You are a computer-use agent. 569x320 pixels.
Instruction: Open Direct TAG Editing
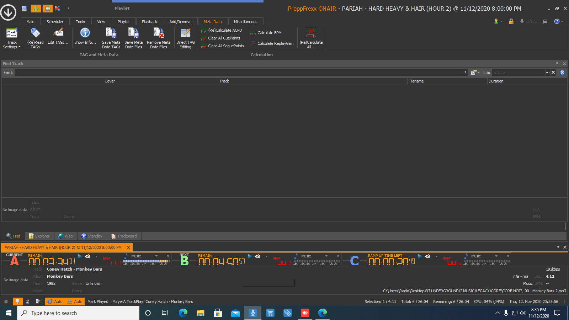click(x=185, y=38)
